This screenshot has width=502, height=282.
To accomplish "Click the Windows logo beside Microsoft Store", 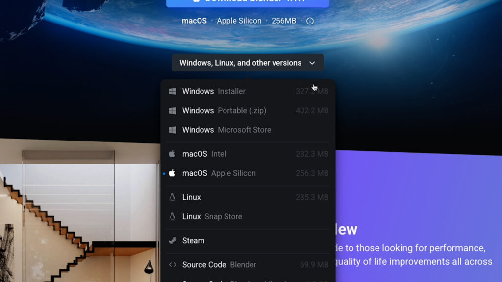I will (x=172, y=130).
